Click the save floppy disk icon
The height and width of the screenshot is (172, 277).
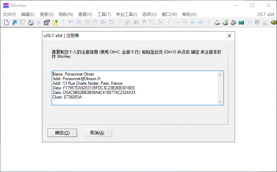23,23
